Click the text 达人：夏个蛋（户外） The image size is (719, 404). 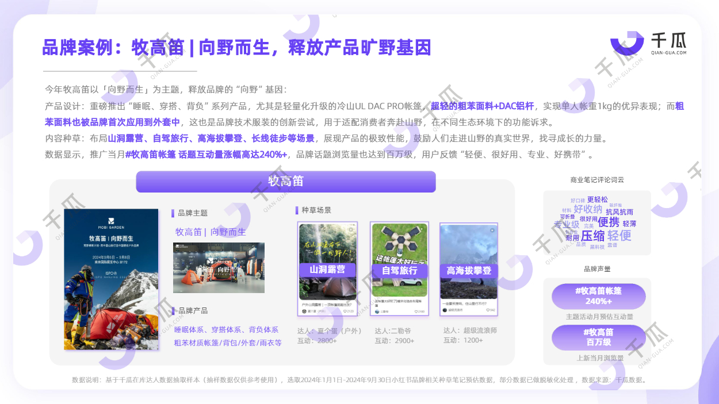[330, 331]
